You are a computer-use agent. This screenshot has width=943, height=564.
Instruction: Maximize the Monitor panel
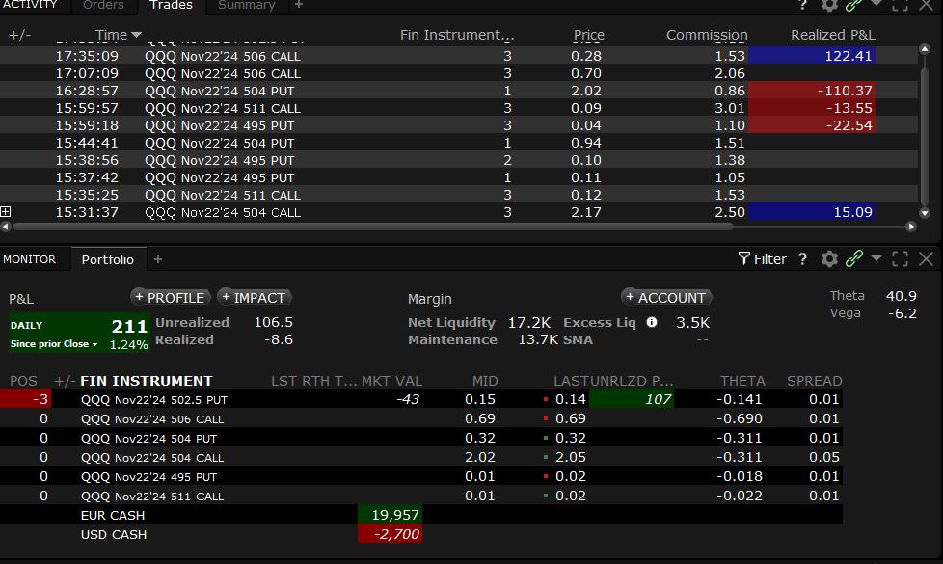coord(900,259)
